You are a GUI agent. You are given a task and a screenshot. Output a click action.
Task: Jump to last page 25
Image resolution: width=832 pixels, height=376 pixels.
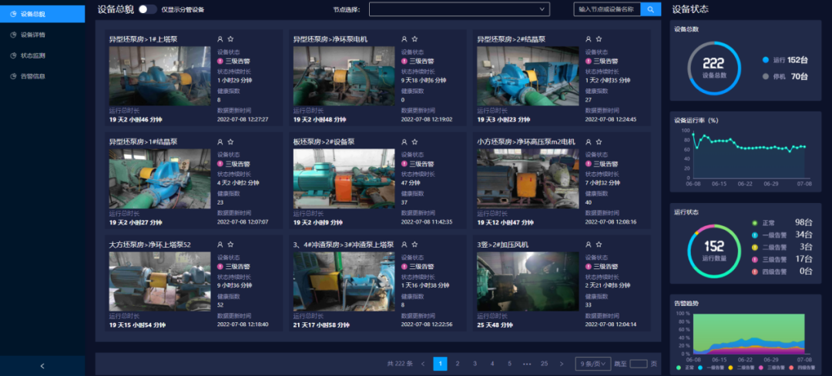click(545, 364)
